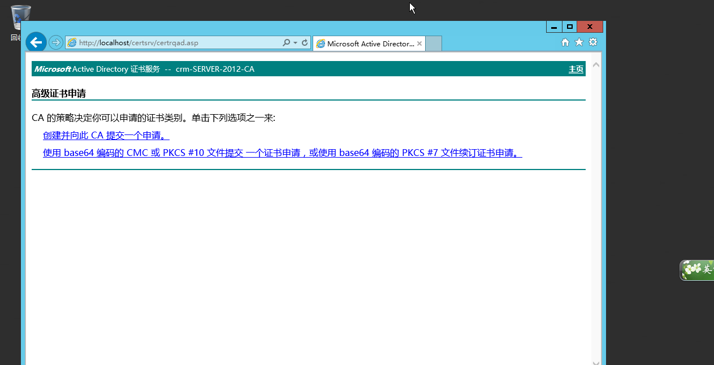
Task: Refresh the page with the reload icon
Action: [305, 43]
